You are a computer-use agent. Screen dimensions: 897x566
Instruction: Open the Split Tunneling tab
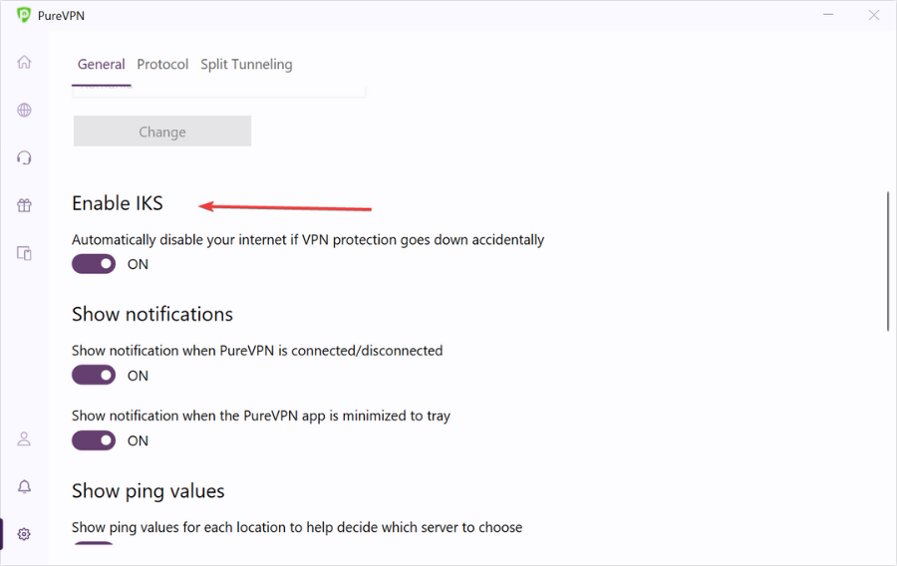coord(246,65)
